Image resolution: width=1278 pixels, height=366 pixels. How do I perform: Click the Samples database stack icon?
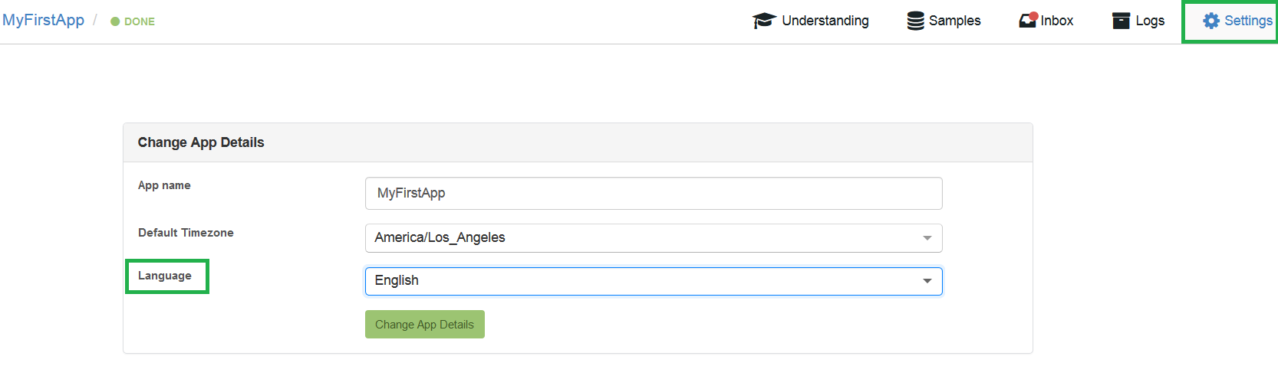(x=915, y=21)
